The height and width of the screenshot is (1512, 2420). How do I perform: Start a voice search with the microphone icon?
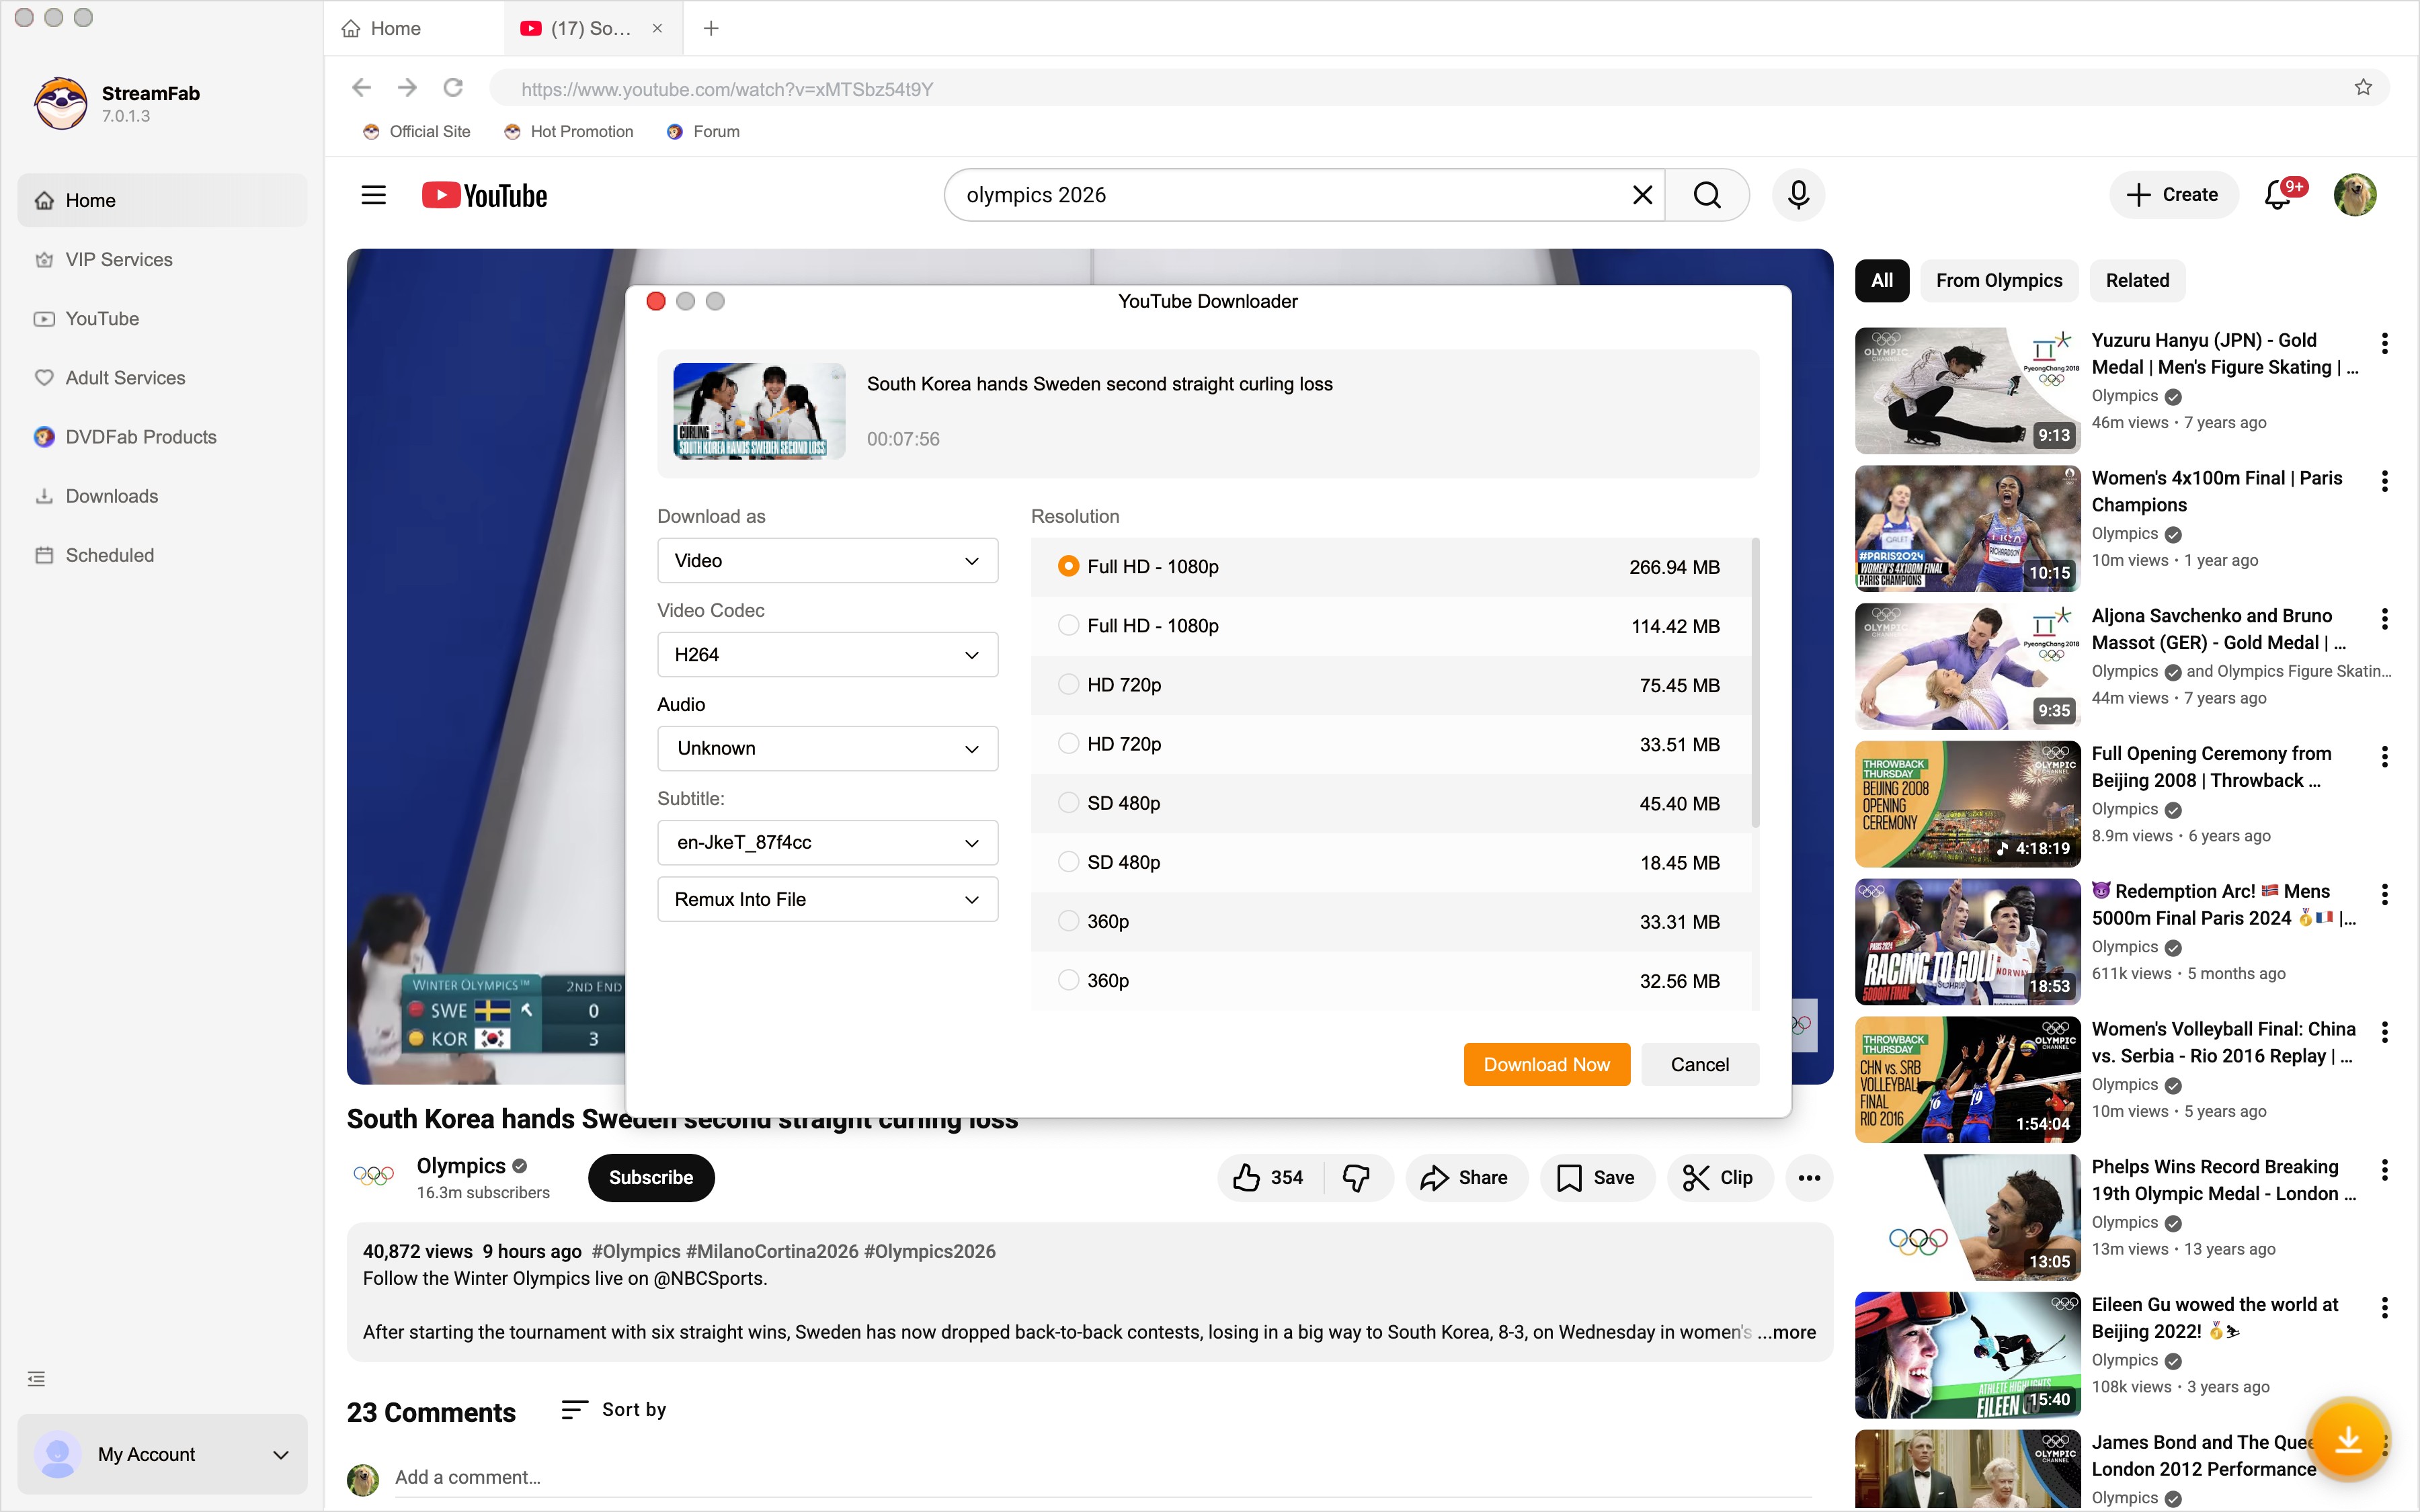click(x=1797, y=194)
